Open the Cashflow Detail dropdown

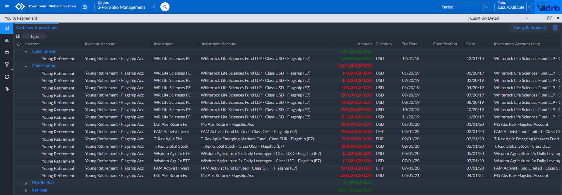point(499,18)
